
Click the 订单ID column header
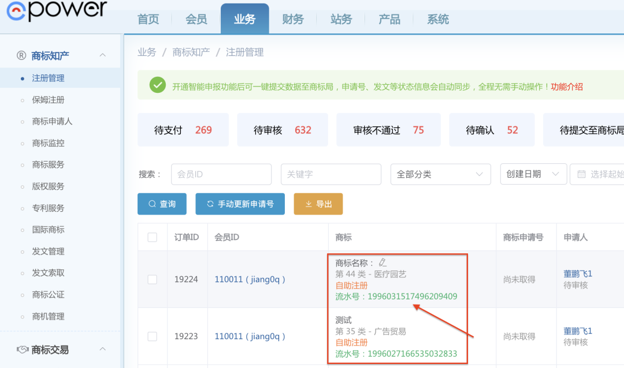pyautogui.click(x=187, y=237)
